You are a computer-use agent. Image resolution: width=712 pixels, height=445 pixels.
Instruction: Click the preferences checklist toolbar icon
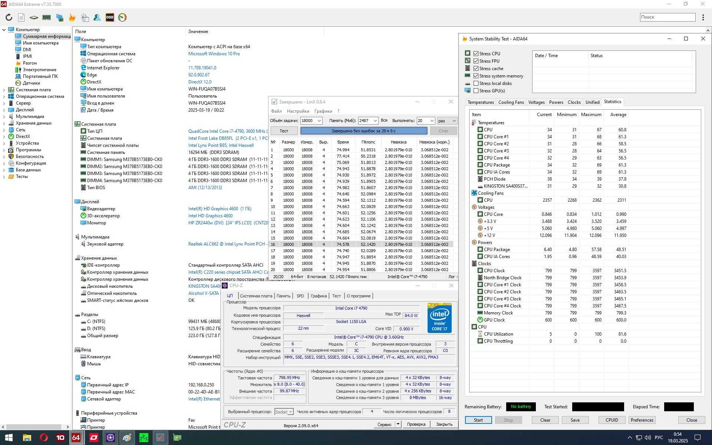tap(85, 17)
